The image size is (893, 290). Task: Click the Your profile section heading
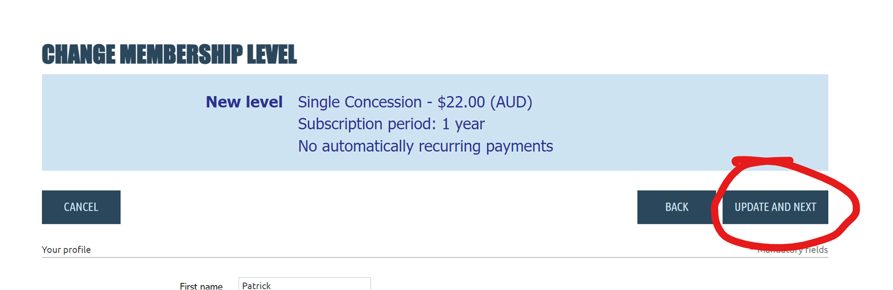[66, 250]
